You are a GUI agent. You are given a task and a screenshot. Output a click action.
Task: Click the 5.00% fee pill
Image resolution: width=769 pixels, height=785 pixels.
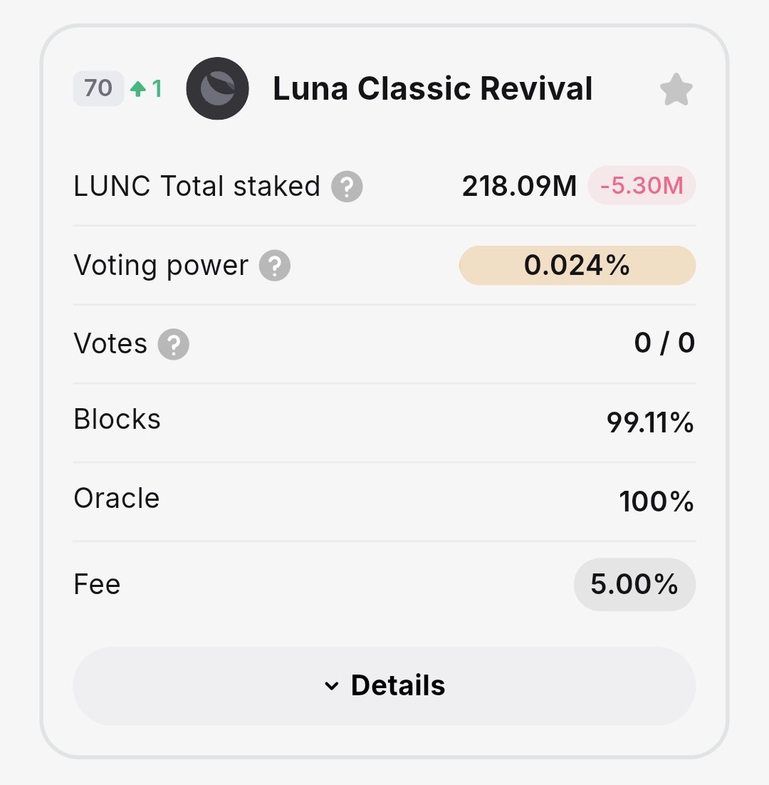(634, 584)
